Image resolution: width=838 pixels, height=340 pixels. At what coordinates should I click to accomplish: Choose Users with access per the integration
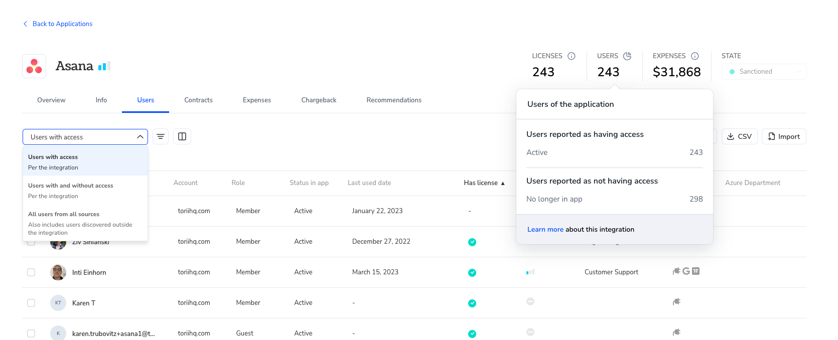pyautogui.click(x=85, y=161)
